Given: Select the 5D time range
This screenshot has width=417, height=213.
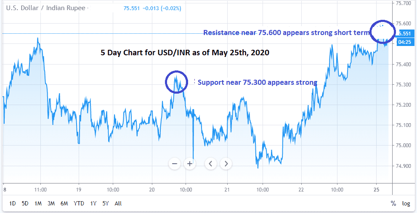Looking at the screenshot, I should pyautogui.click(x=25, y=203).
